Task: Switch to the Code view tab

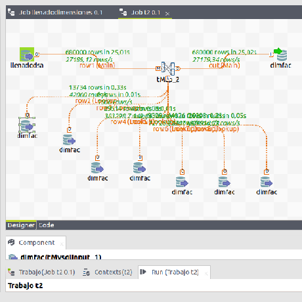Action: click(x=46, y=225)
